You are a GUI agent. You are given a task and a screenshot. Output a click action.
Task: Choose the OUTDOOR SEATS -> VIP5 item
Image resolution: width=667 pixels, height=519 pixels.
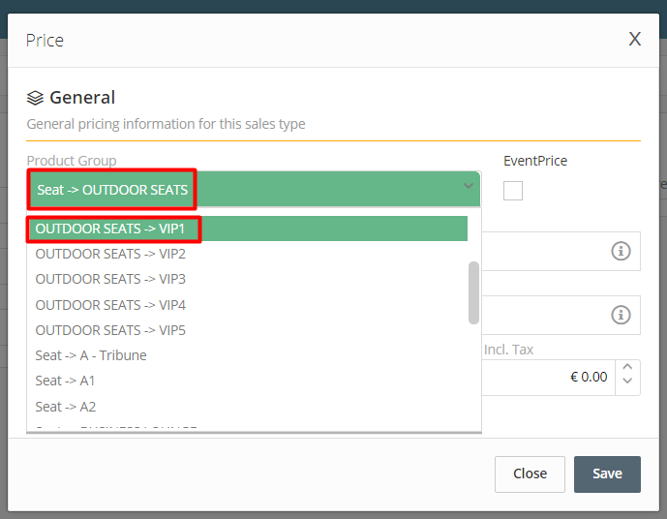[247, 330]
